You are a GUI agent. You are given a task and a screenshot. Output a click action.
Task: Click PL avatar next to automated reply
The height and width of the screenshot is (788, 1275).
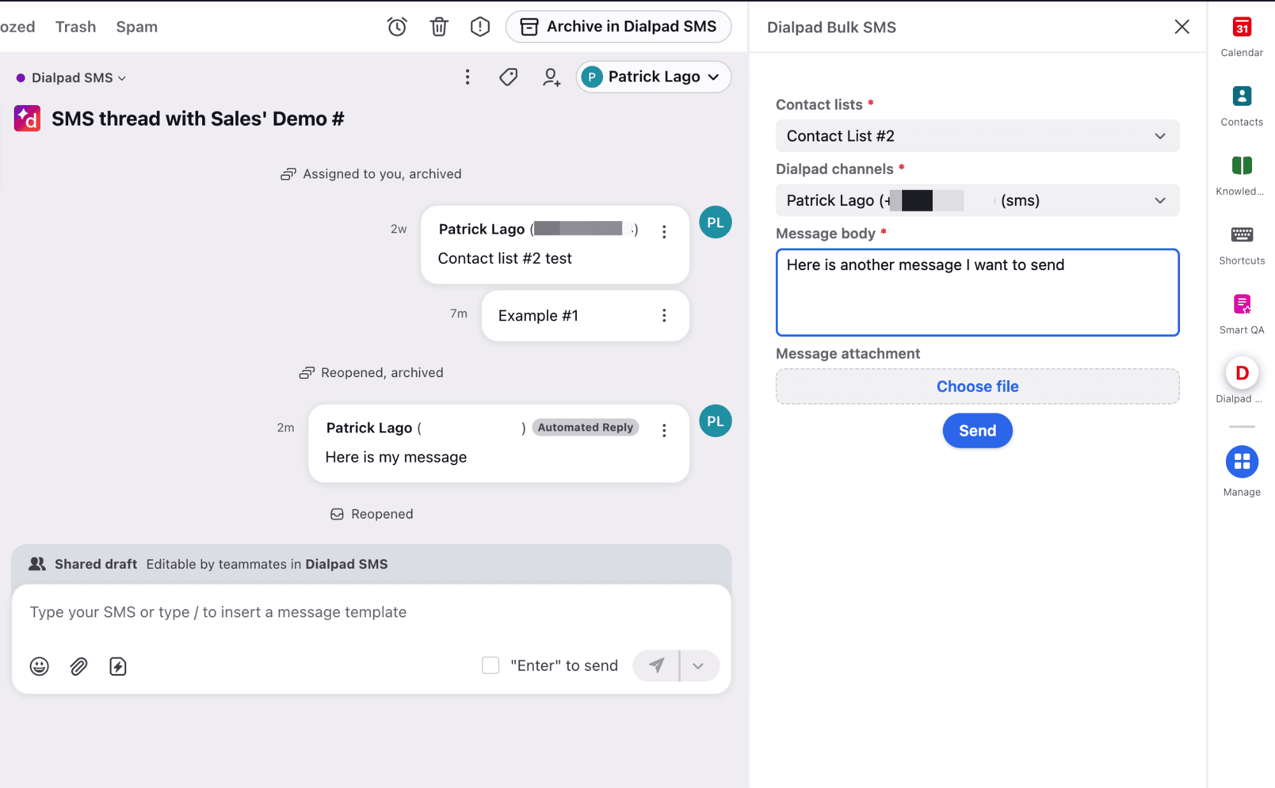click(715, 421)
